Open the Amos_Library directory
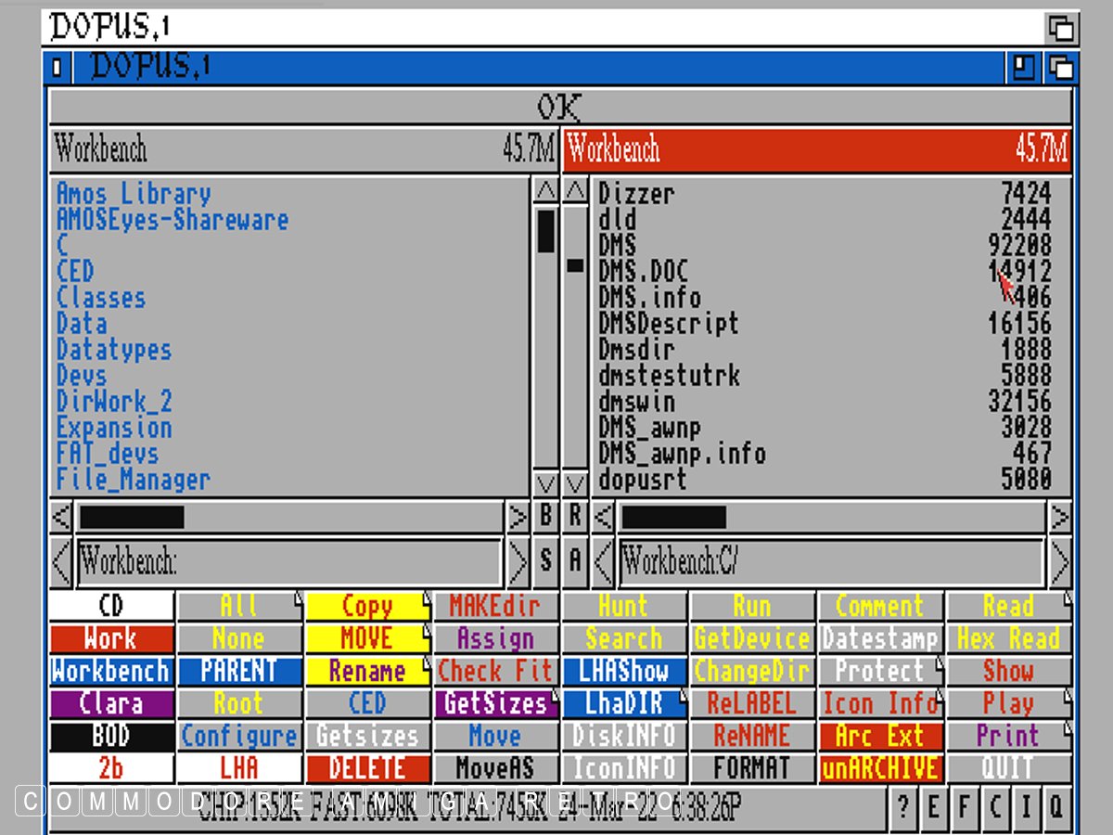This screenshot has height=835, width=1113. tap(134, 194)
